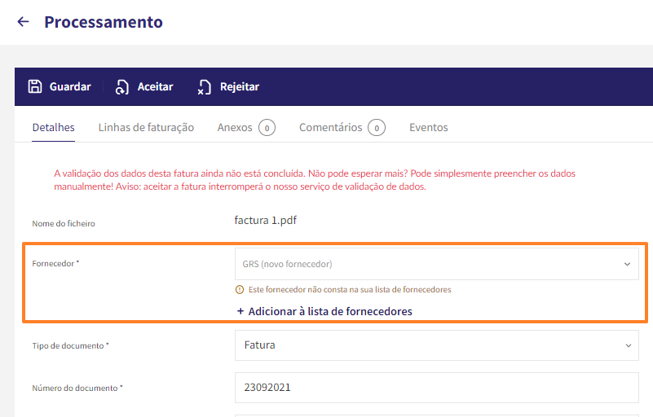Click the plus icon before Adicionar

click(x=240, y=311)
